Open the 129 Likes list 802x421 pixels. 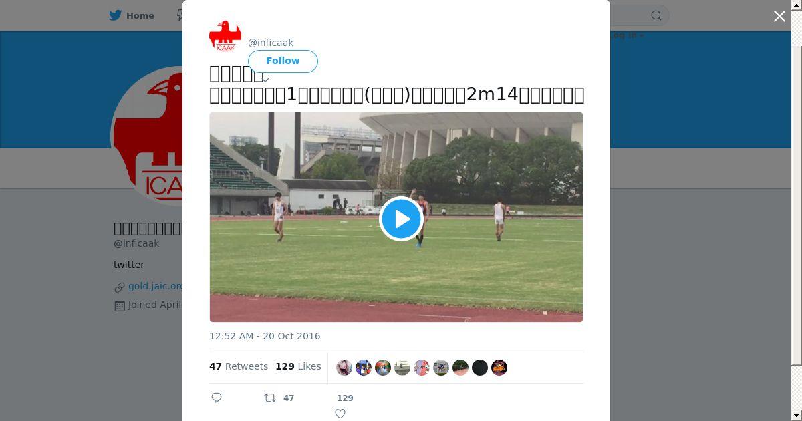(x=298, y=366)
